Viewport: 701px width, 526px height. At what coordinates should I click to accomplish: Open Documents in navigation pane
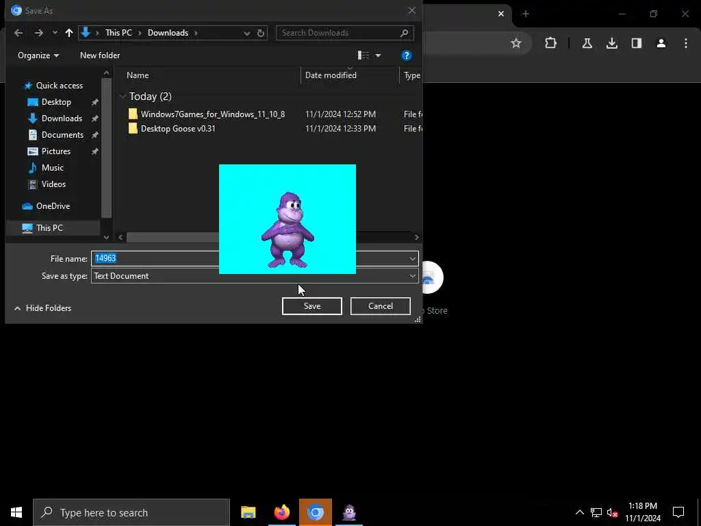62,135
